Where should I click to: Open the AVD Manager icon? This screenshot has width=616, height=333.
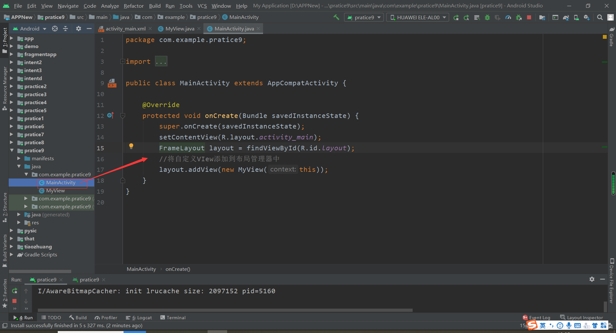(577, 17)
